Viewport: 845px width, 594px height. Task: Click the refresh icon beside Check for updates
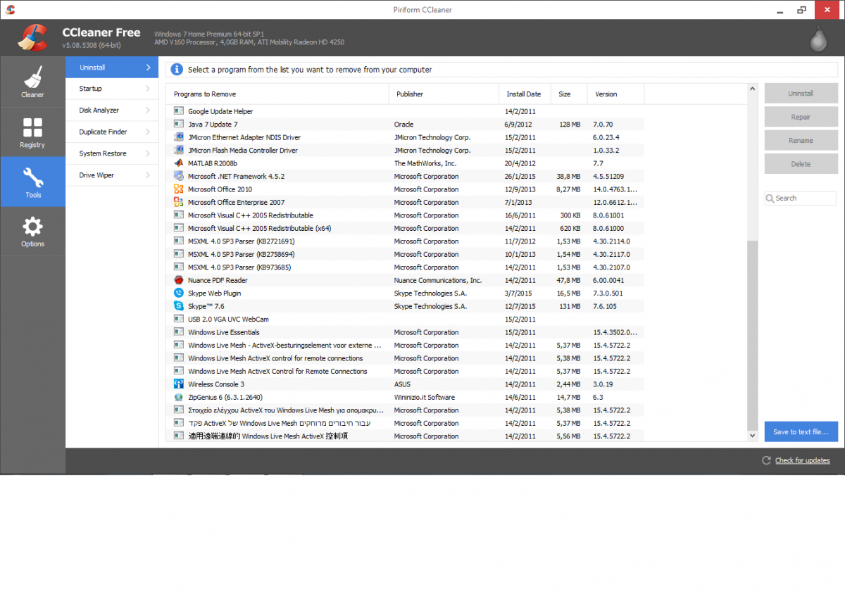(766, 460)
